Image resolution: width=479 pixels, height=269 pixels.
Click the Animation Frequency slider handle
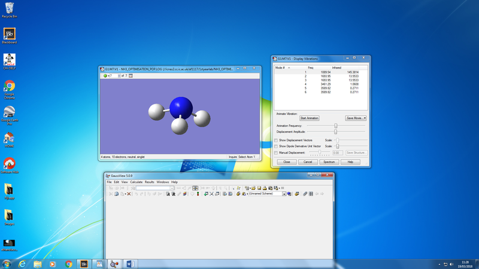point(336,126)
